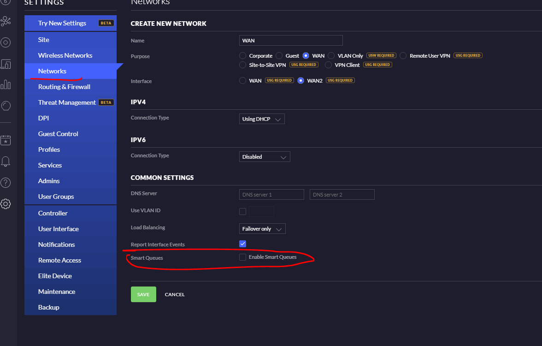This screenshot has width=542, height=346.
Task: Open the Load Balancing dropdown
Action: [262, 229]
